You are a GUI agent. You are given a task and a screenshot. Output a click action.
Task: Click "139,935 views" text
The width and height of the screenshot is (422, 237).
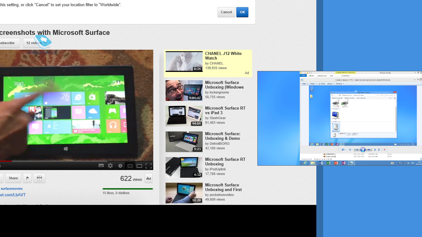(x=216, y=68)
